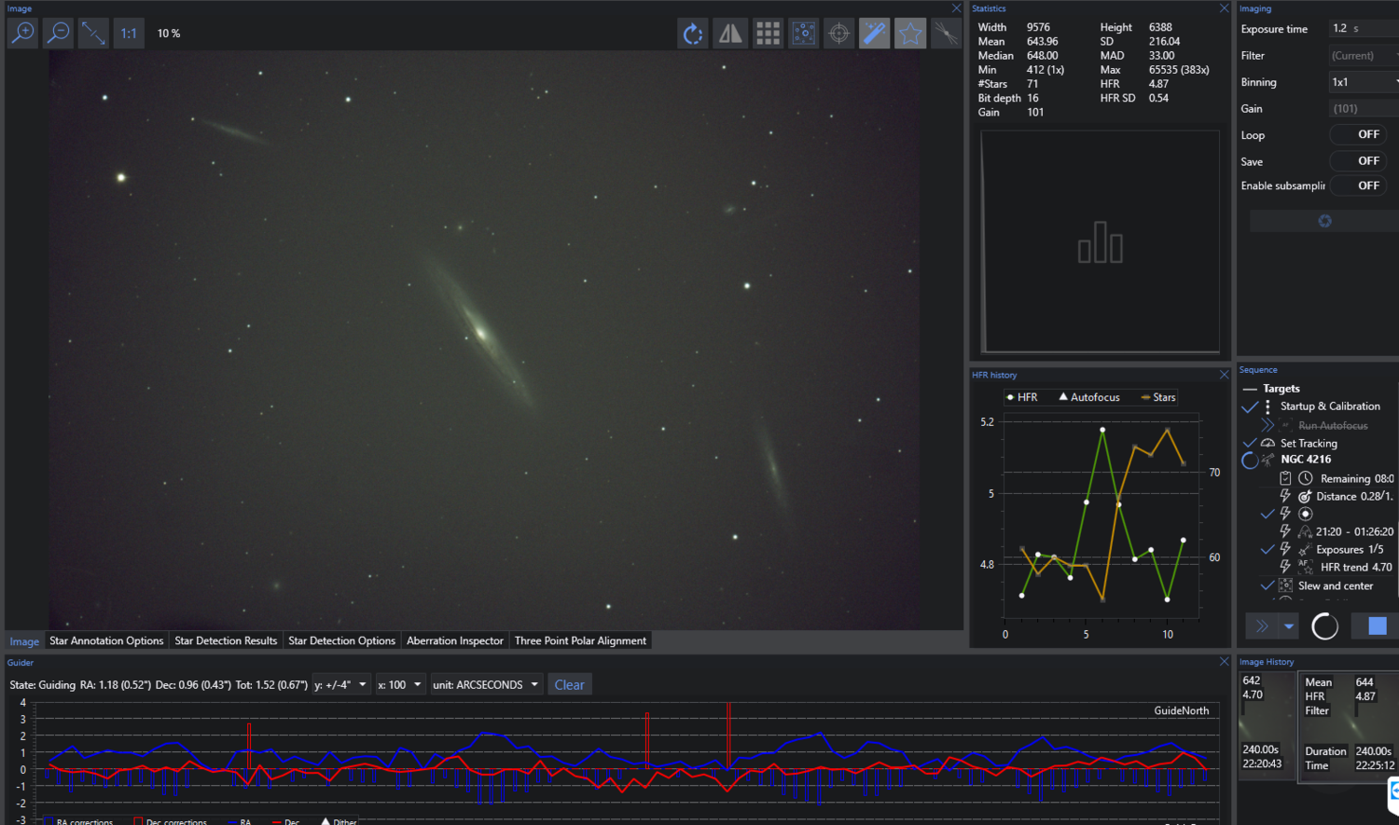Stop the sequence with the square button
Screen dimensions: 1399x825
[x=1377, y=626]
